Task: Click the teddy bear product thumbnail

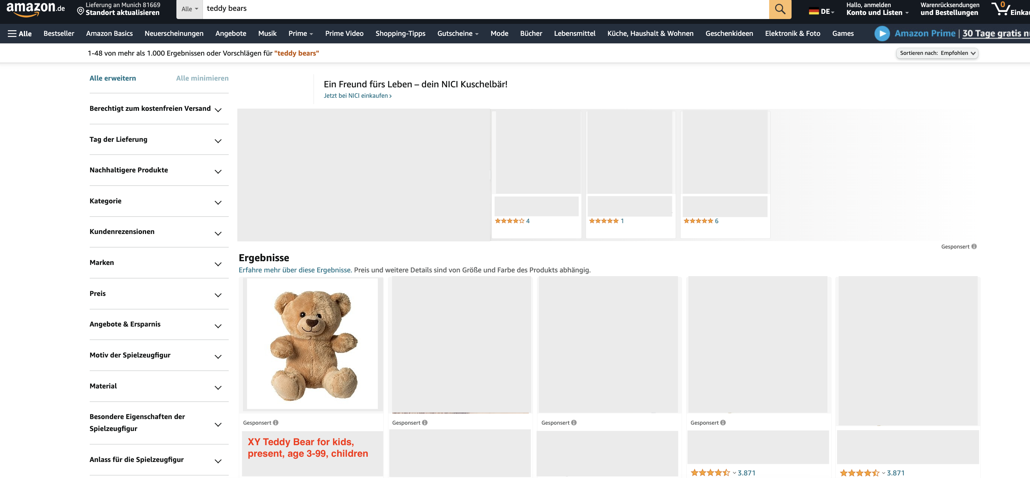Action: [312, 344]
